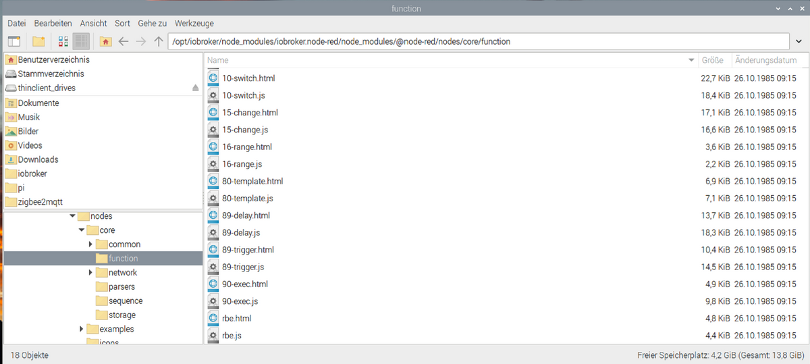Collapse the core folder in tree
Screen dimensions: 810x364
pyautogui.click(x=81, y=230)
